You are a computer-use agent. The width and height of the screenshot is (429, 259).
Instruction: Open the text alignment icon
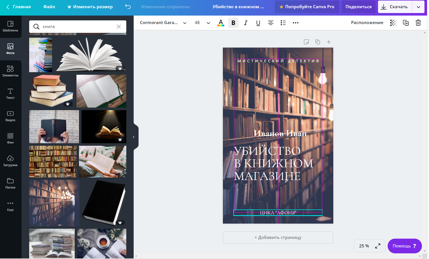[270, 23]
